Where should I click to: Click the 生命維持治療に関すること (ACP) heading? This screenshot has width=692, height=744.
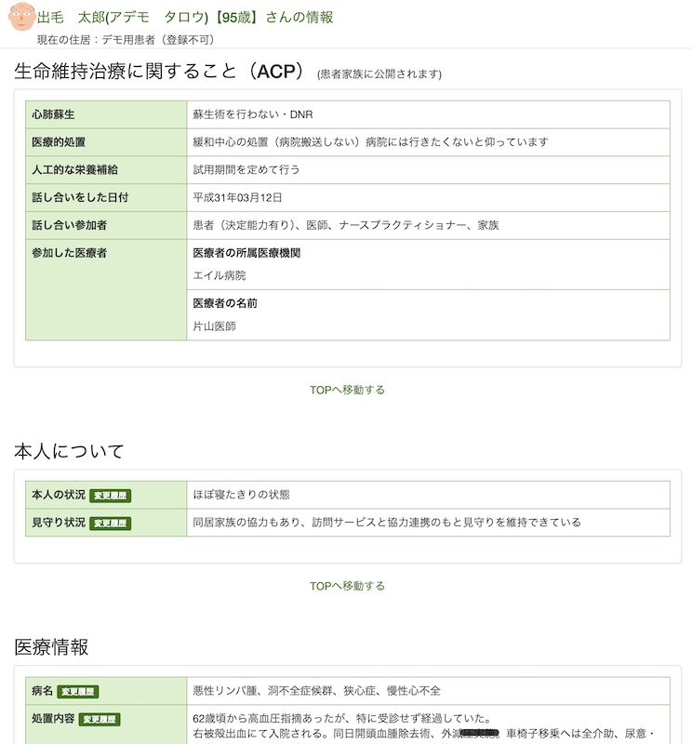click(160, 73)
